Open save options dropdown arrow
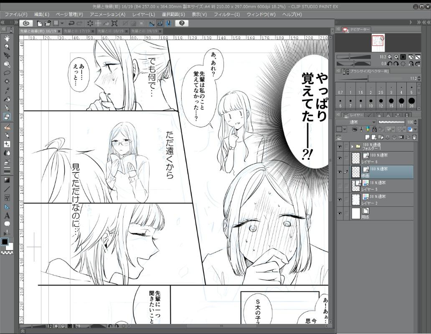This screenshot has height=334, width=431. pos(62,23)
